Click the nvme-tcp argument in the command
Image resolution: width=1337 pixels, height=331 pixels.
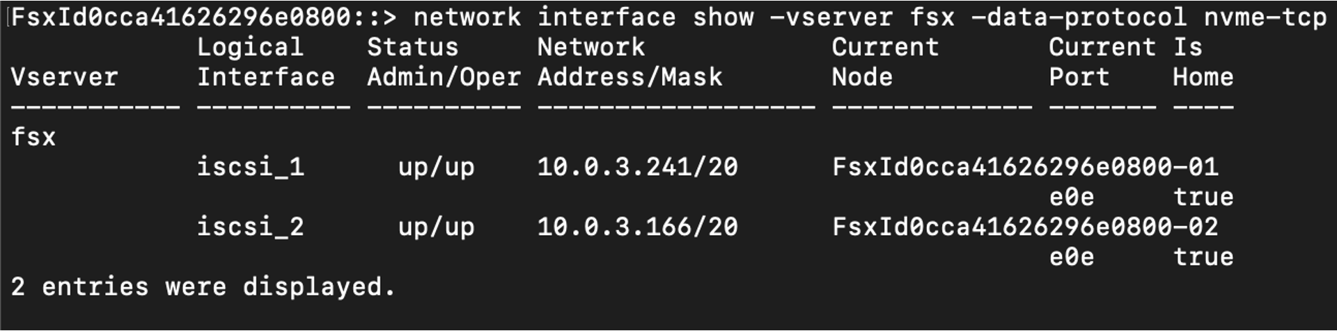point(1265,17)
